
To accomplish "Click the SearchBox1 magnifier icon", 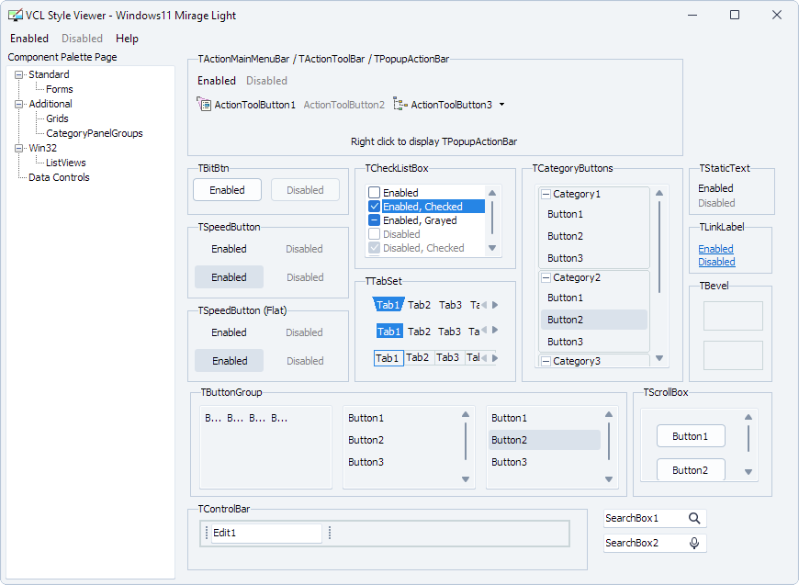I will [694, 518].
